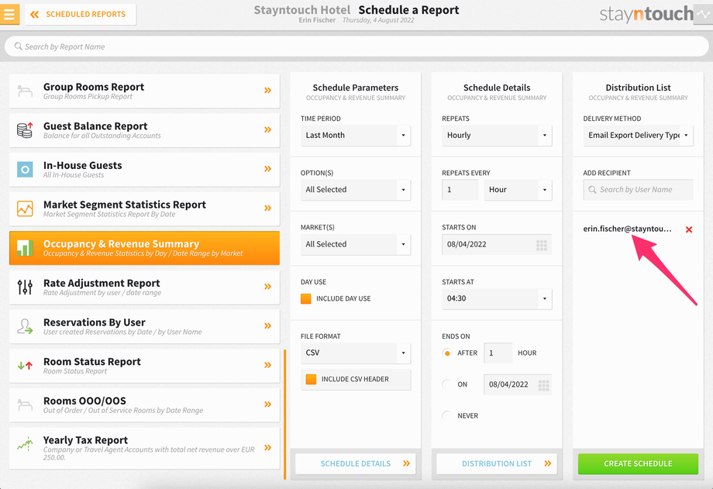The width and height of the screenshot is (713, 489).
Task: Click the activity pulse icon at top right
Action: pyautogui.click(x=703, y=14)
